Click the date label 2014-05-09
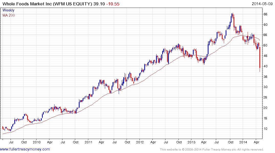The height and width of the screenshot is (153, 275). pyautogui.click(x=262, y=4)
